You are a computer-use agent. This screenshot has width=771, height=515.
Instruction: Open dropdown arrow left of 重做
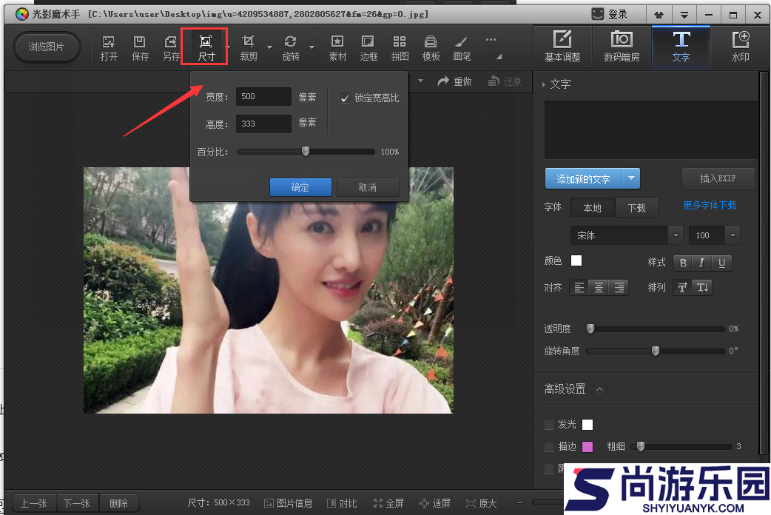pos(420,80)
